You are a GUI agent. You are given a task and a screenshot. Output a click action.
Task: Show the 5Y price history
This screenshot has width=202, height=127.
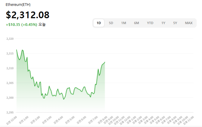tap(175, 23)
